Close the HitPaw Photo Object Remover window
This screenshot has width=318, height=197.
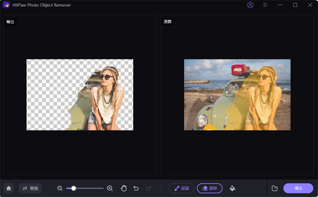[310, 5]
